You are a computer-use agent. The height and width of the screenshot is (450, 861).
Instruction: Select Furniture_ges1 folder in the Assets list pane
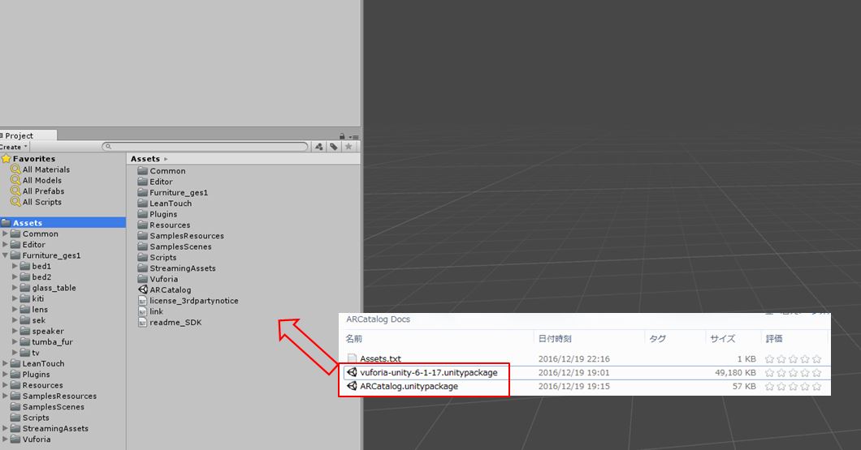(x=173, y=192)
